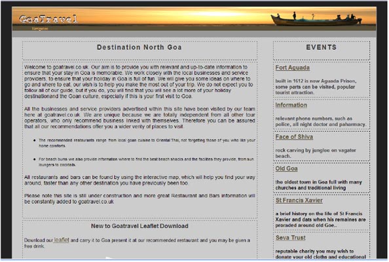The image size is (389, 262).
Task: Download the leaflet via the leaflet link
Action: 62,240
